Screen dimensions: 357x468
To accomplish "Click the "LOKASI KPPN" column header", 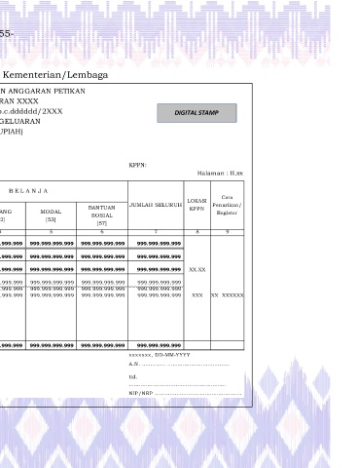I will click(196, 205).
